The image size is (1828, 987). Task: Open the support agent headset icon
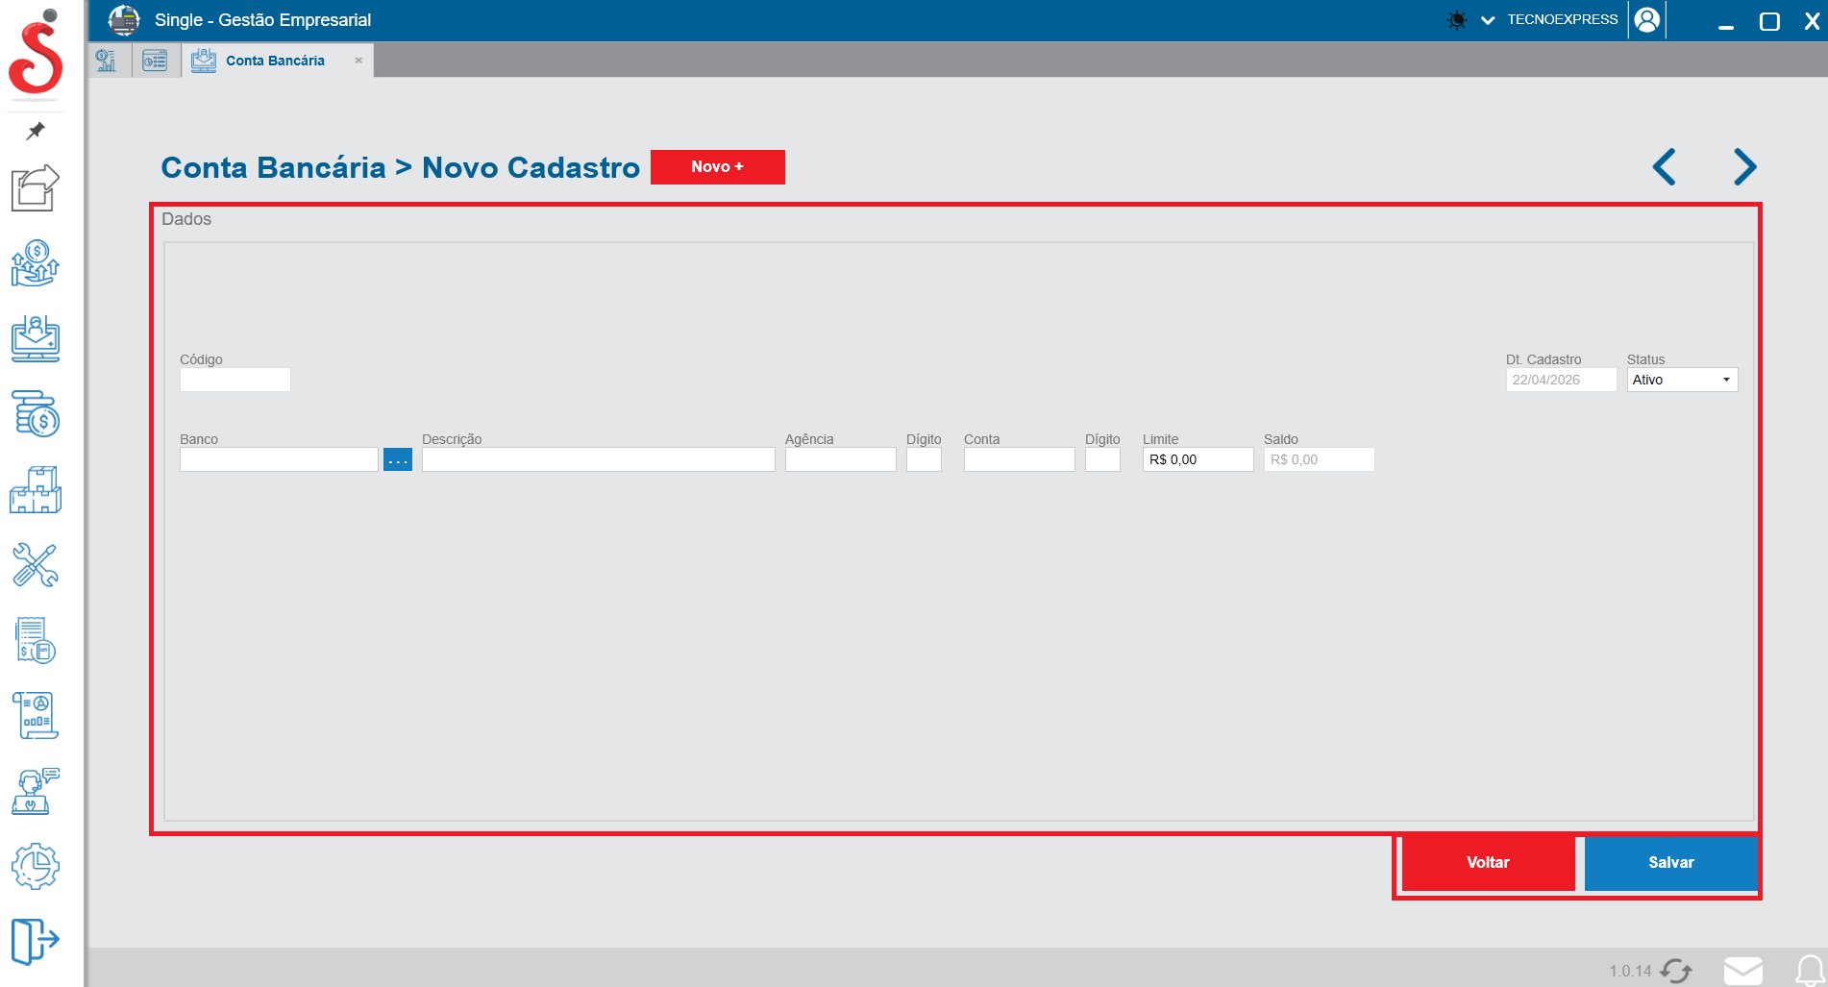(36, 791)
